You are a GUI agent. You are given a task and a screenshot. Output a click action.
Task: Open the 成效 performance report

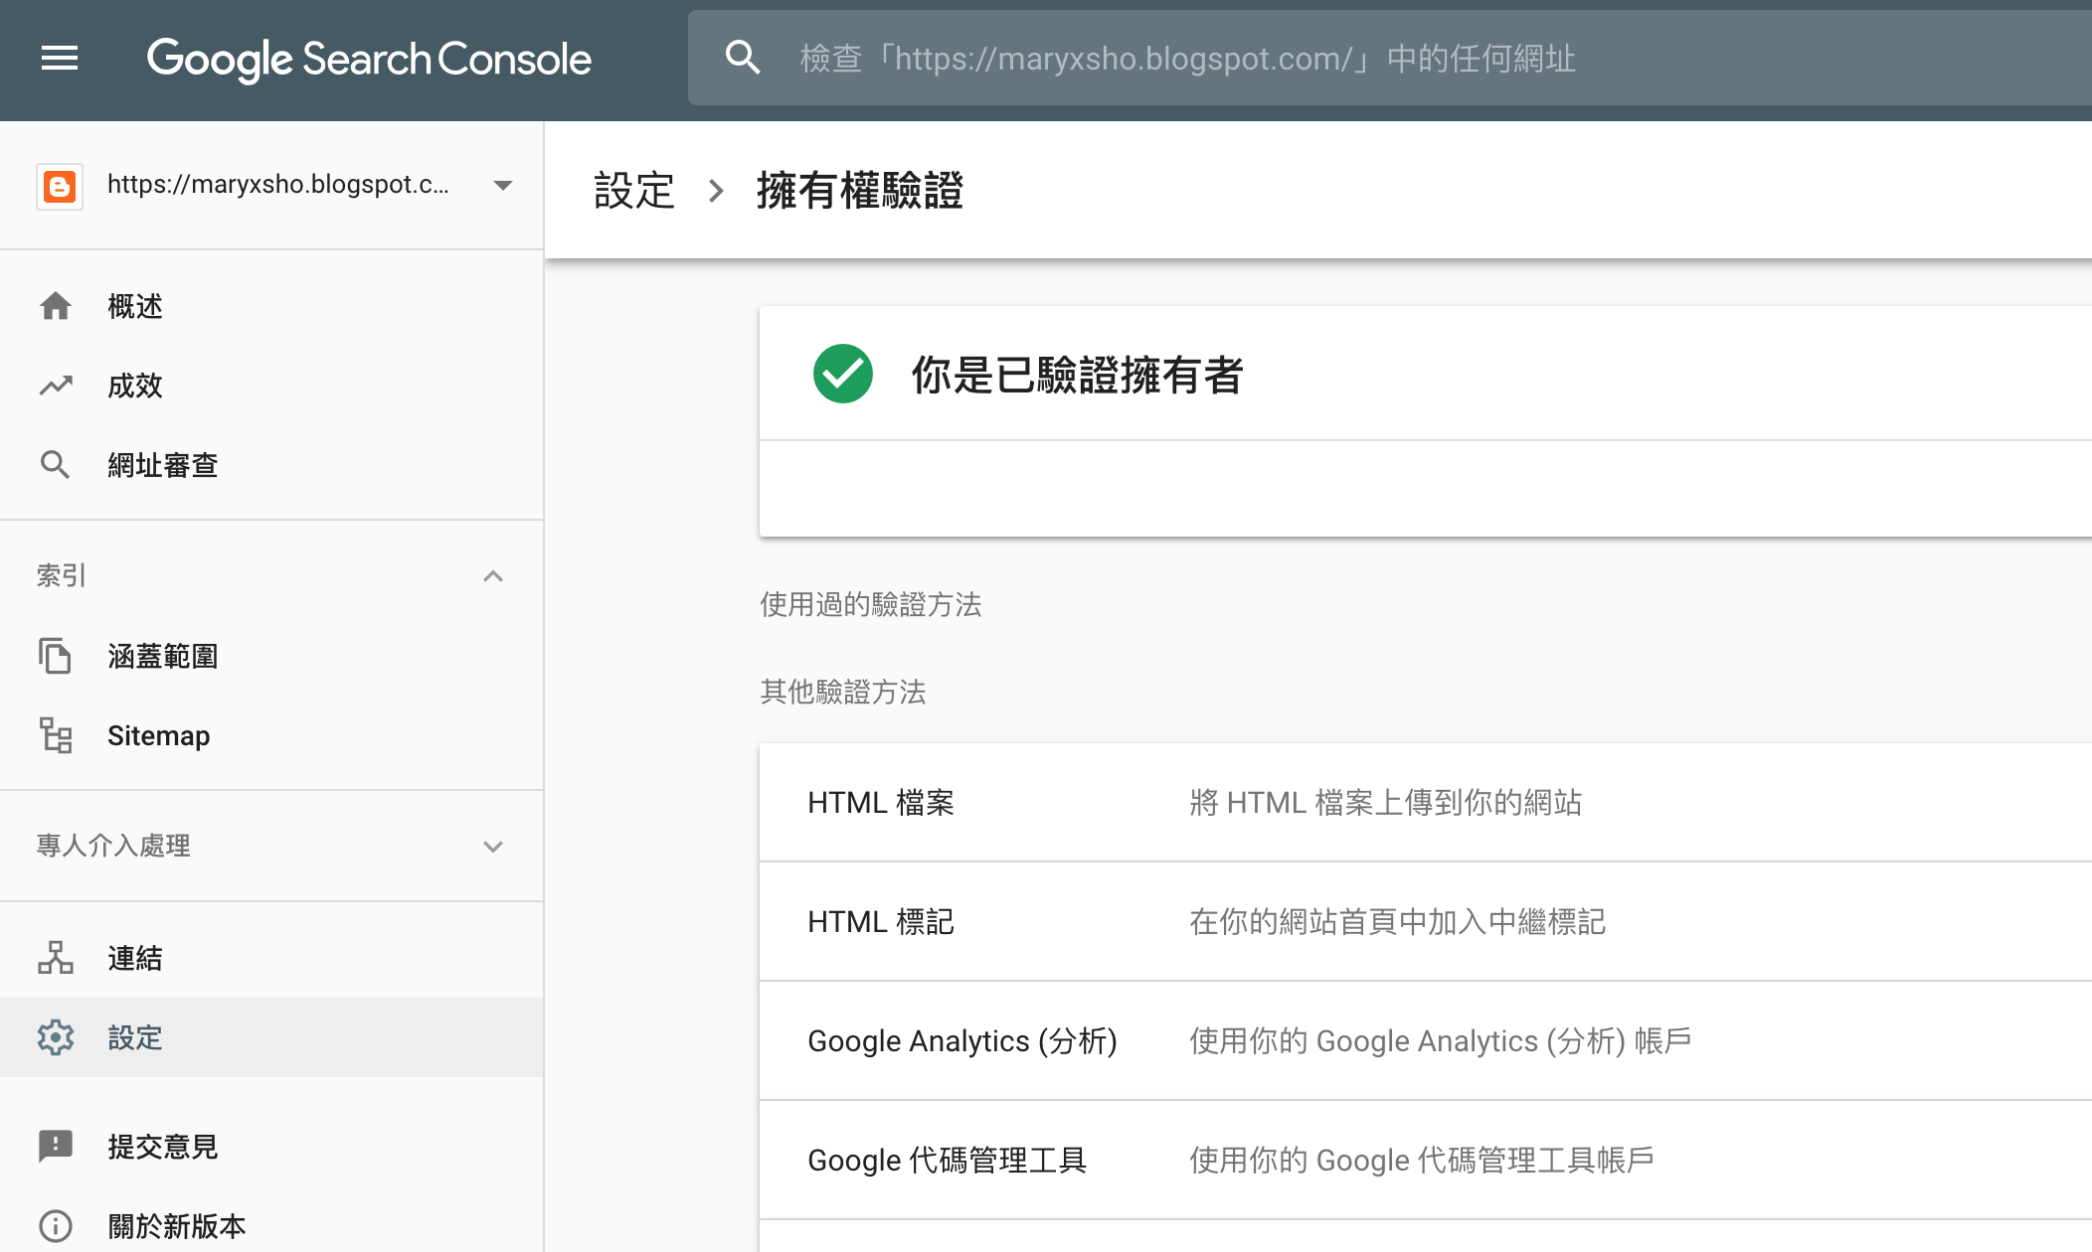(135, 386)
